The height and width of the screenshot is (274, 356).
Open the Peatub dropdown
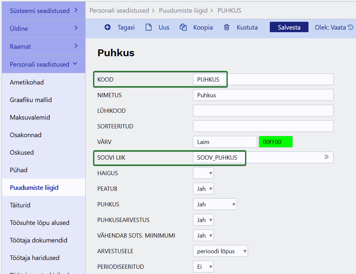click(x=203, y=189)
